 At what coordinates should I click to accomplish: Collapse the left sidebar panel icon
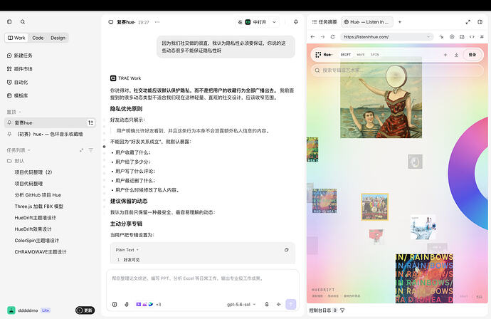pyautogui.click(x=9, y=21)
